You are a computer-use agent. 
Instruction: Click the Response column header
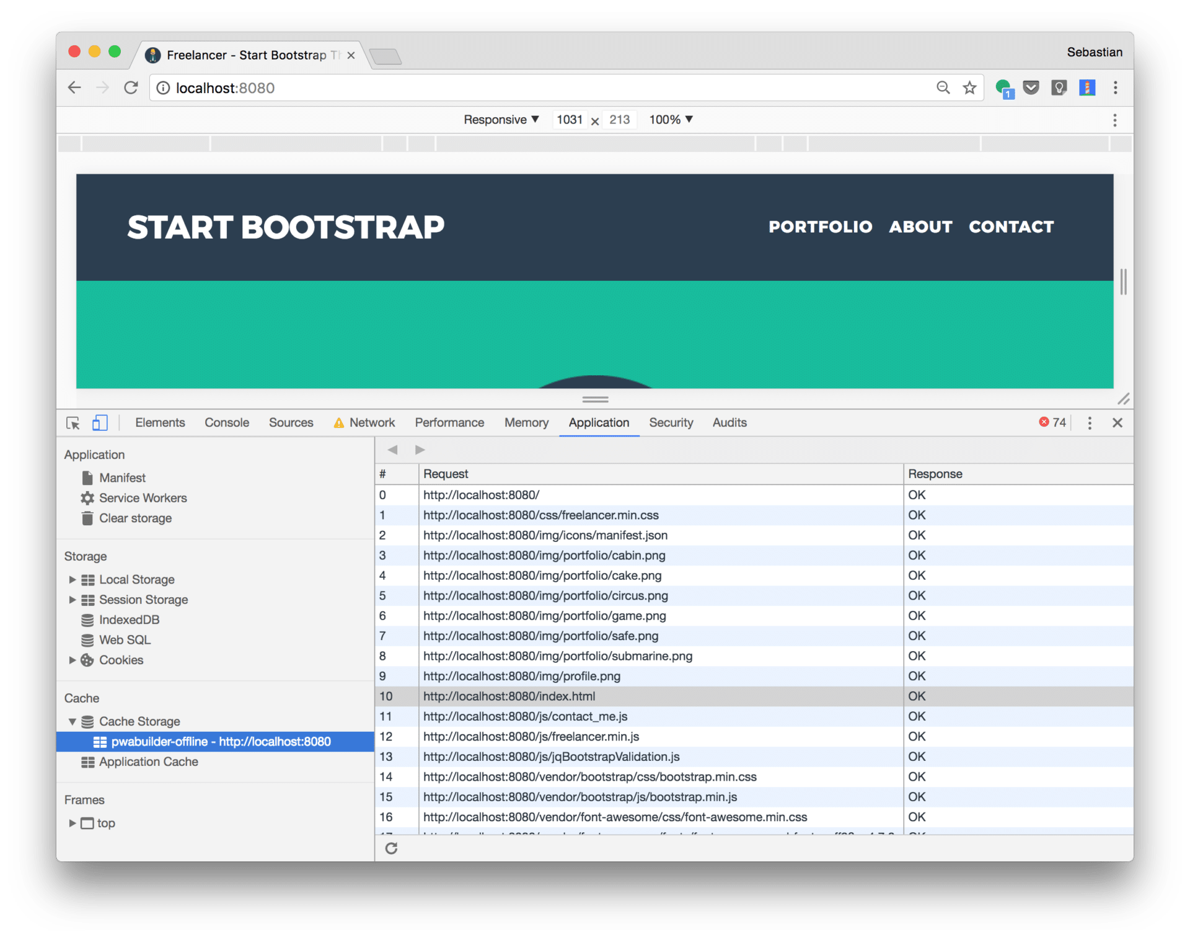pos(1018,474)
